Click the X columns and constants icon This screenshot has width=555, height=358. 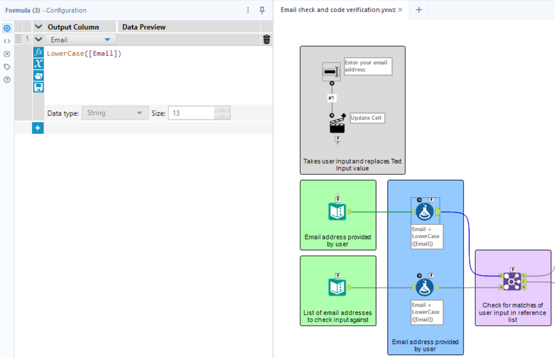[x=38, y=64]
